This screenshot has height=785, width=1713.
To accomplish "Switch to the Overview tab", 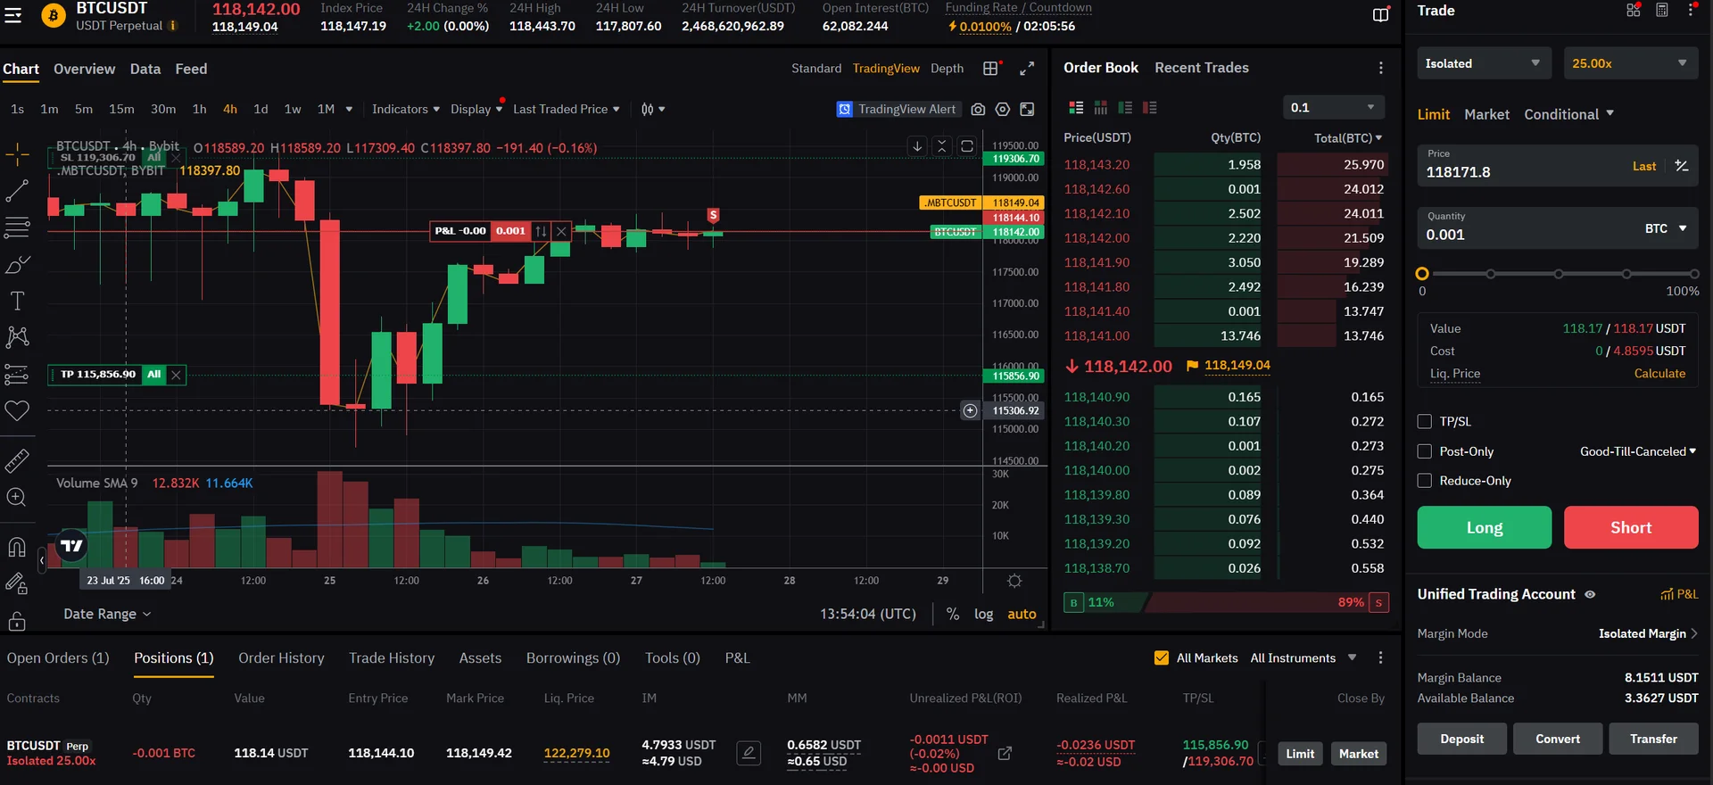I will tap(84, 69).
